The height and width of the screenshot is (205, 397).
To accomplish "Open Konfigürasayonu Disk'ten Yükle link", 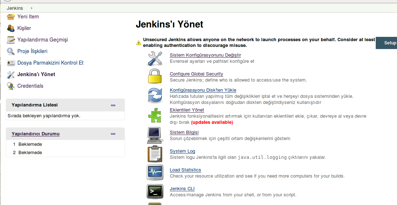I will 203,90.
